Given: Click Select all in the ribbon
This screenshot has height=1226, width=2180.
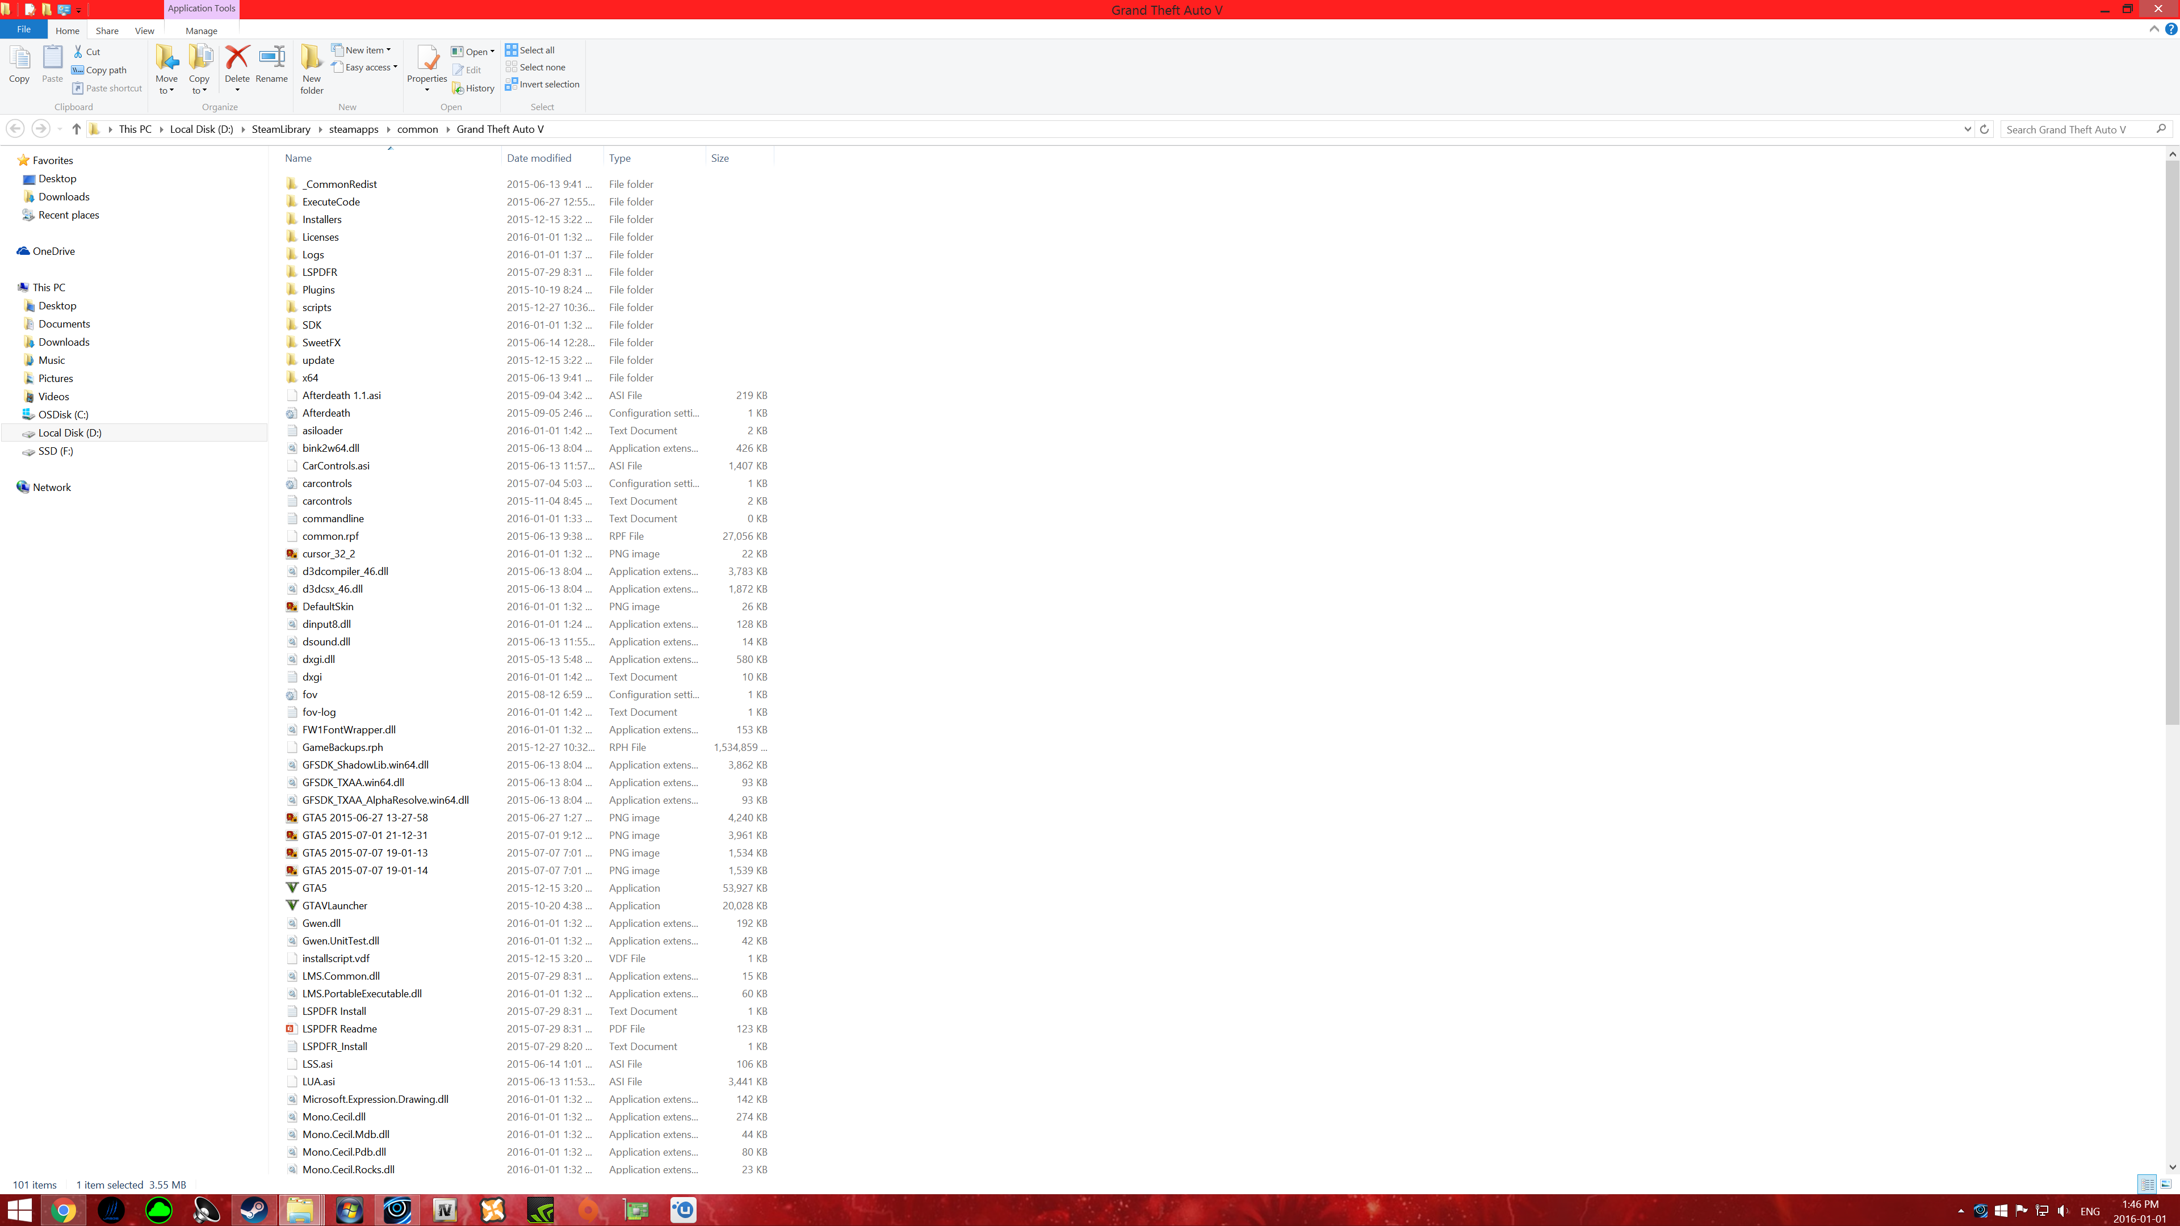Looking at the screenshot, I should (531, 50).
